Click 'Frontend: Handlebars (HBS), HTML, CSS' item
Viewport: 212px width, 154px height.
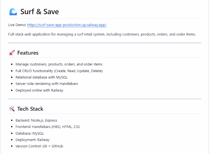pyautogui.click(x=48, y=127)
